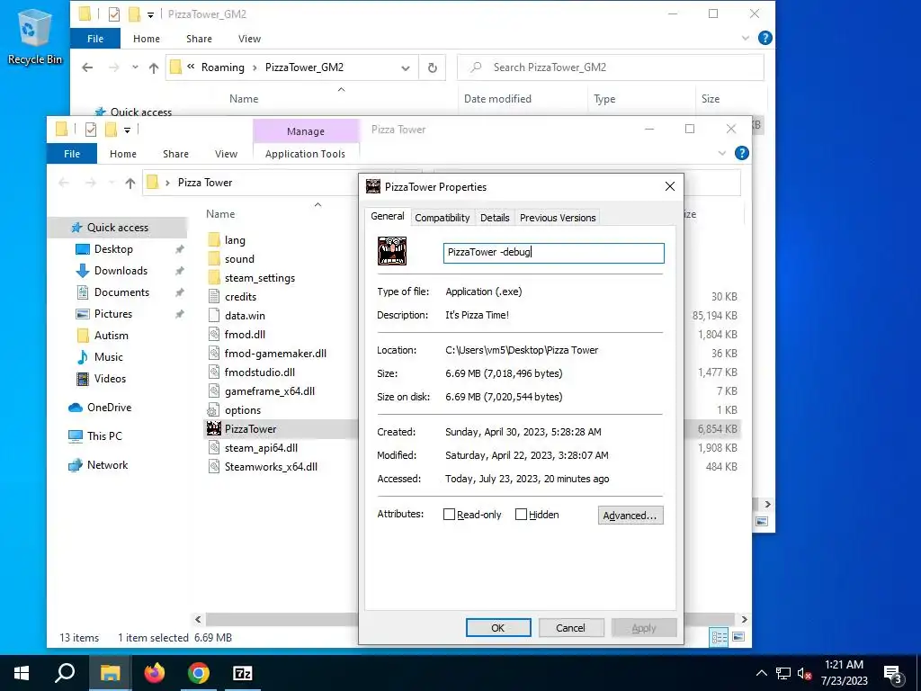
Task: Open Downloads in the navigation pane
Action: click(121, 270)
